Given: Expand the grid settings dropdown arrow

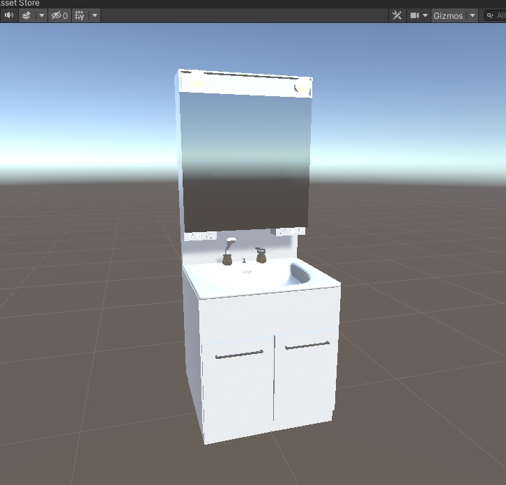Looking at the screenshot, I should (95, 15).
